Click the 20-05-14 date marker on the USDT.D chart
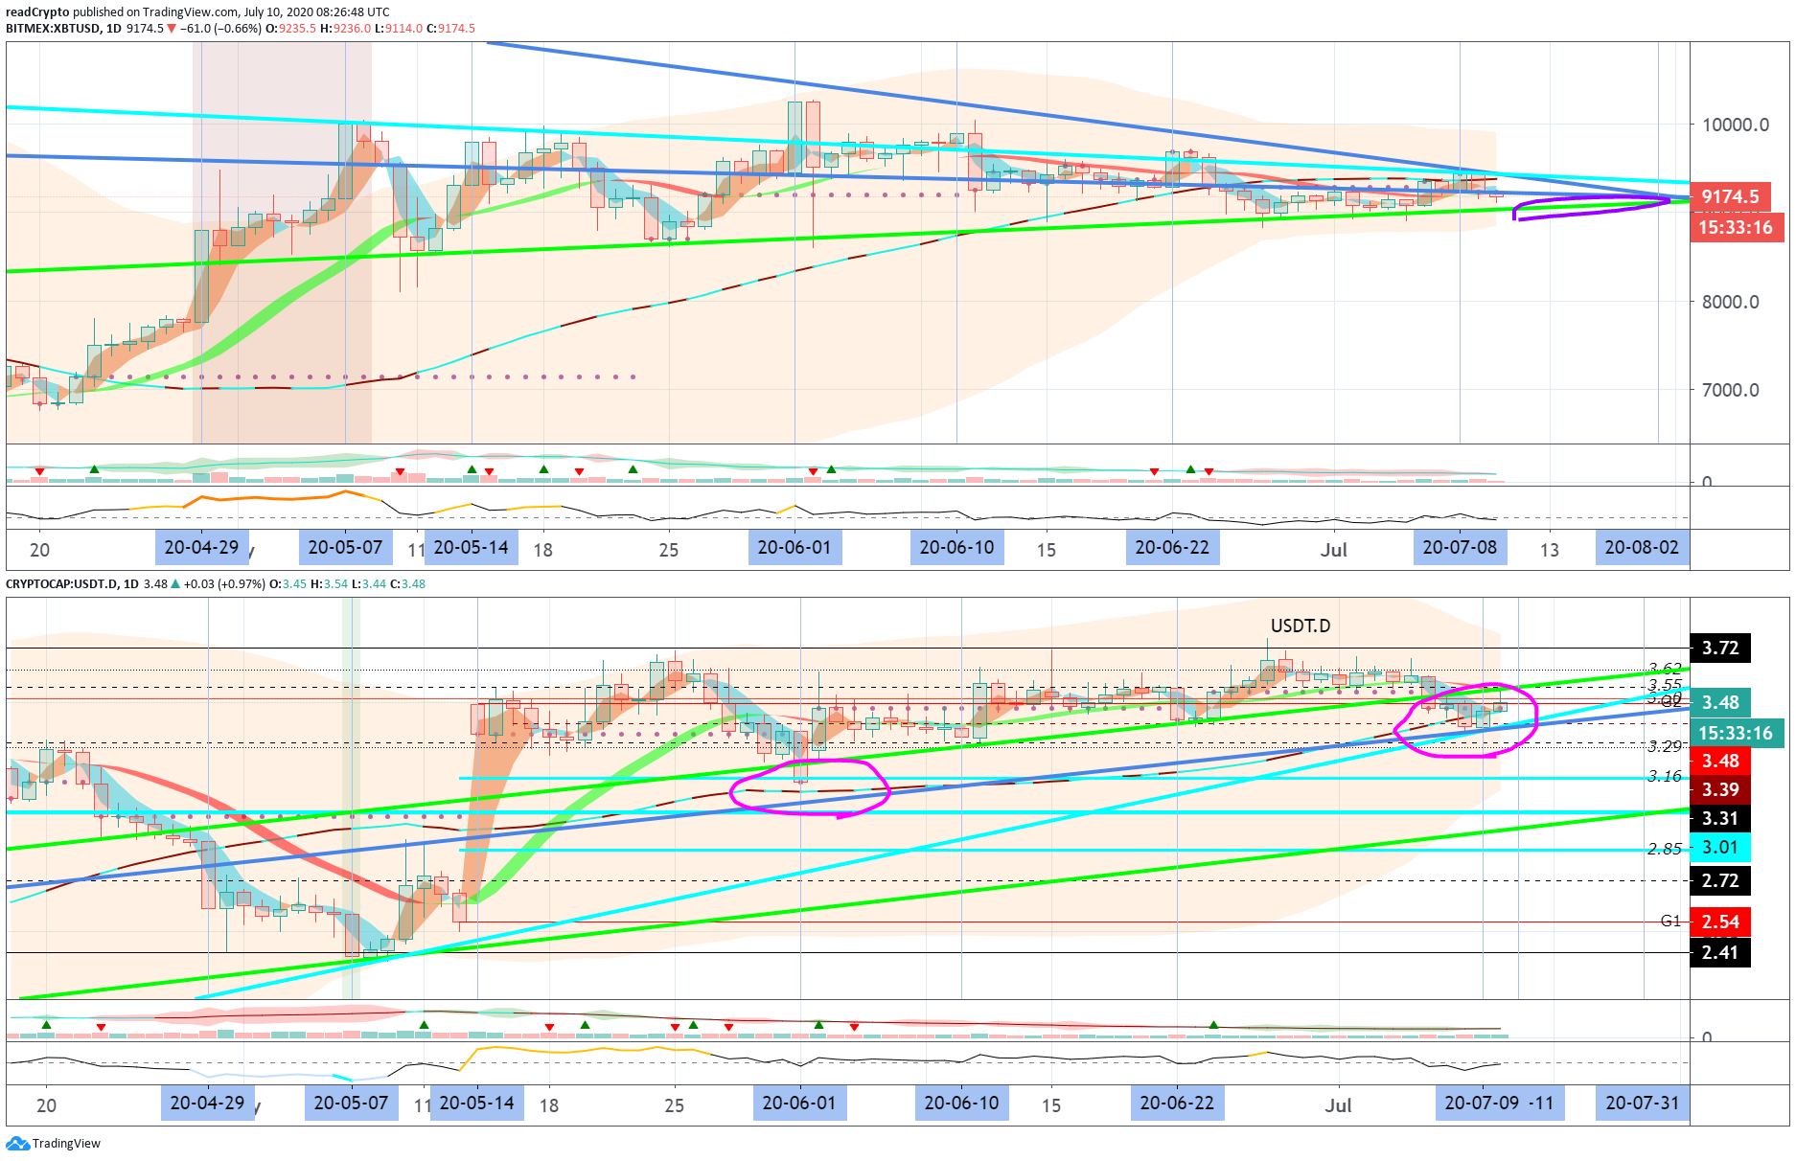This screenshot has height=1161, width=1796. click(x=477, y=1104)
